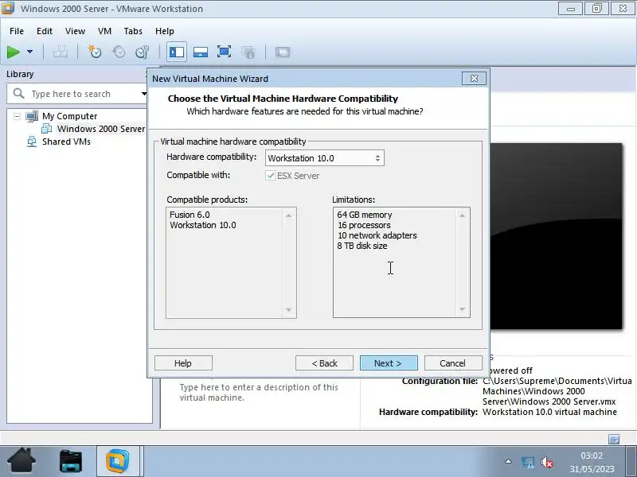The width and height of the screenshot is (637, 477).
Task: Power on the virtual machine with green play icon
Action: click(14, 52)
